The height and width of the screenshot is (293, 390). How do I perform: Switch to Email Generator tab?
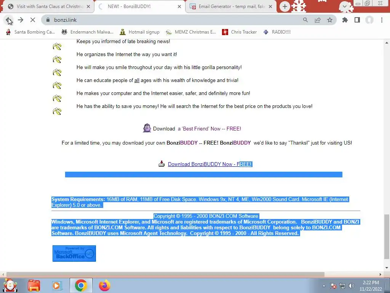(231, 6)
